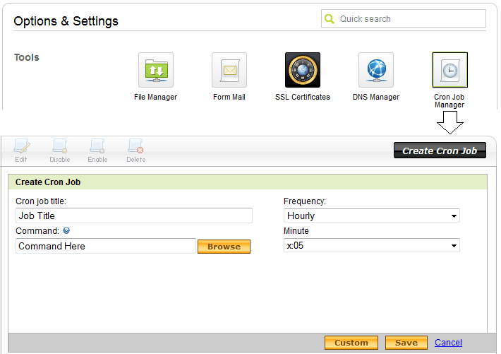Click the Browse button
Image resolution: width=501 pixels, height=354 pixels.
[x=224, y=247]
